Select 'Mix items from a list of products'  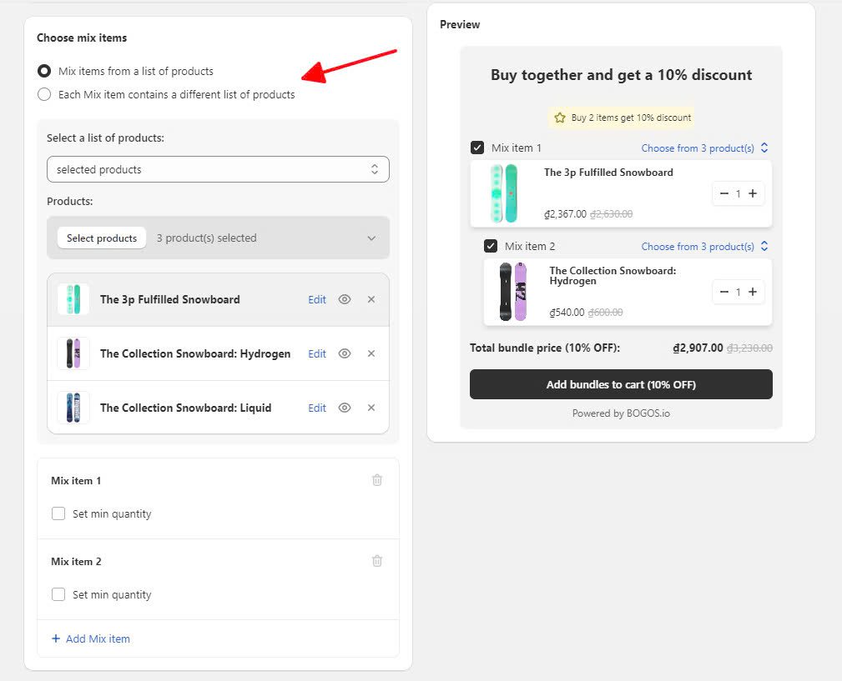44,71
